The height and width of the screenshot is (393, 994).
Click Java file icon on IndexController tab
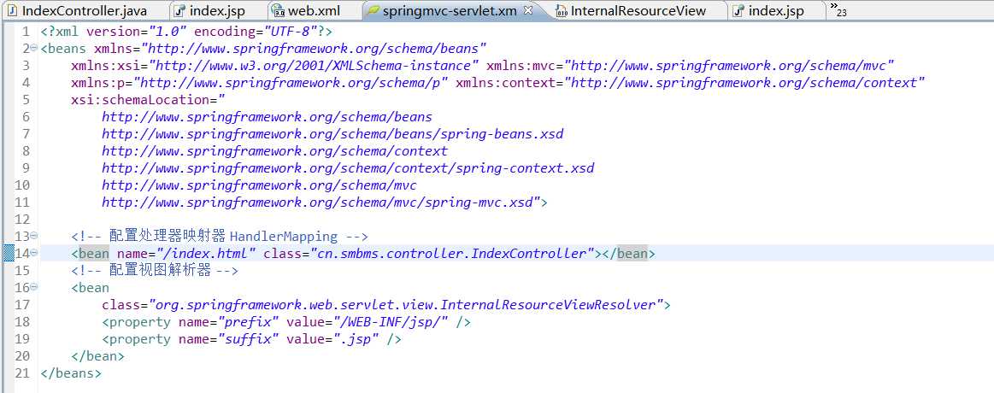click(12, 11)
